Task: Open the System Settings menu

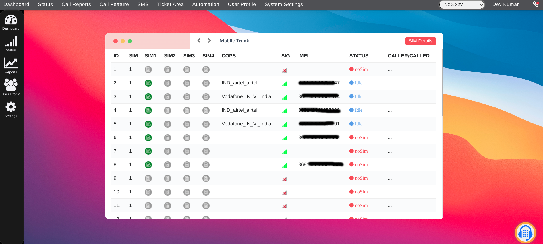Action: point(283,5)
